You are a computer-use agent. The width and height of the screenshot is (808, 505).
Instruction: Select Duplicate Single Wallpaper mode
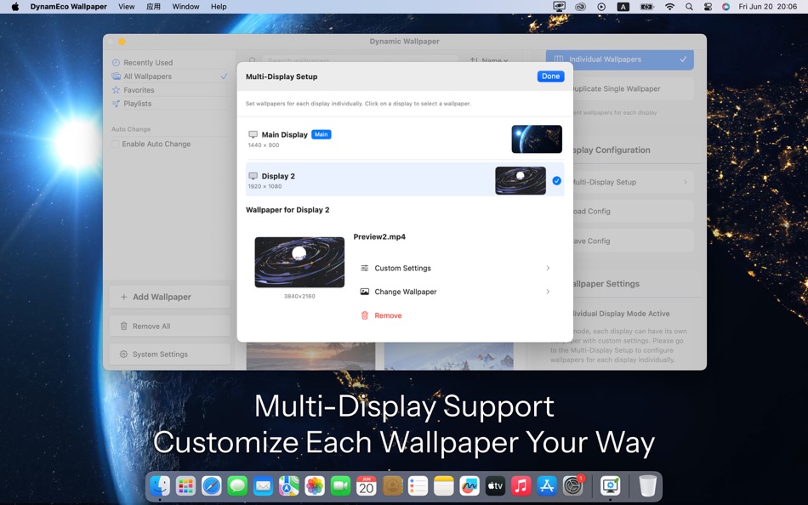[633, 88]
